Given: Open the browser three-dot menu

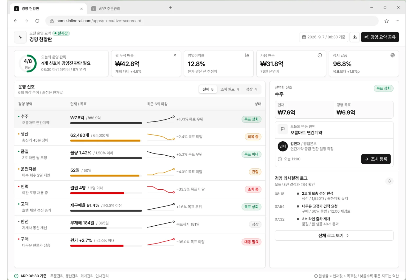Looking at the screenshot, I should coord(397,21).
